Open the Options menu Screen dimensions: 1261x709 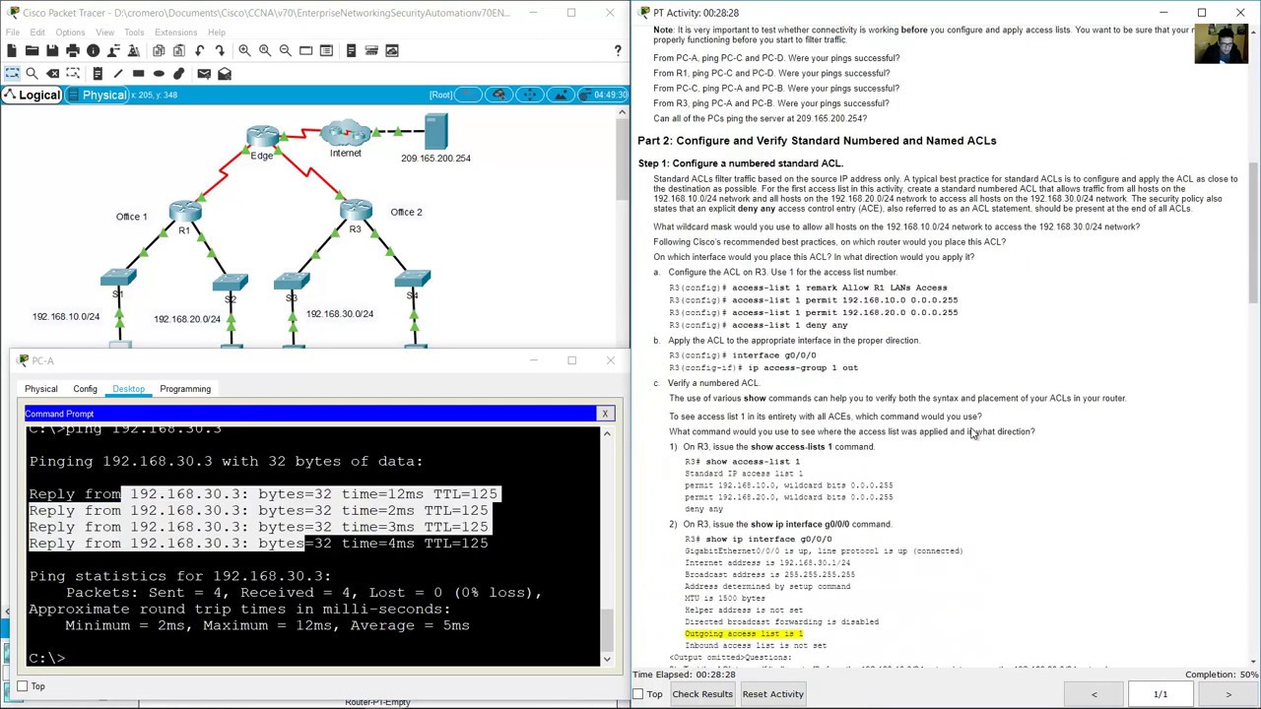click(70, 32)
